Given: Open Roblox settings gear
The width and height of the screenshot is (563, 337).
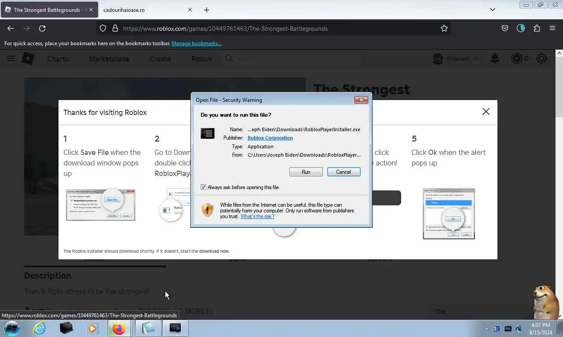Looking at the screenshot, I should coord(541,58).
